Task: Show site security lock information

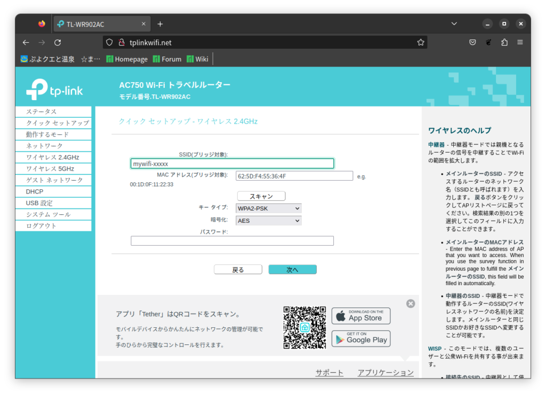Action: pyautogui.click(x=122, y=43)
